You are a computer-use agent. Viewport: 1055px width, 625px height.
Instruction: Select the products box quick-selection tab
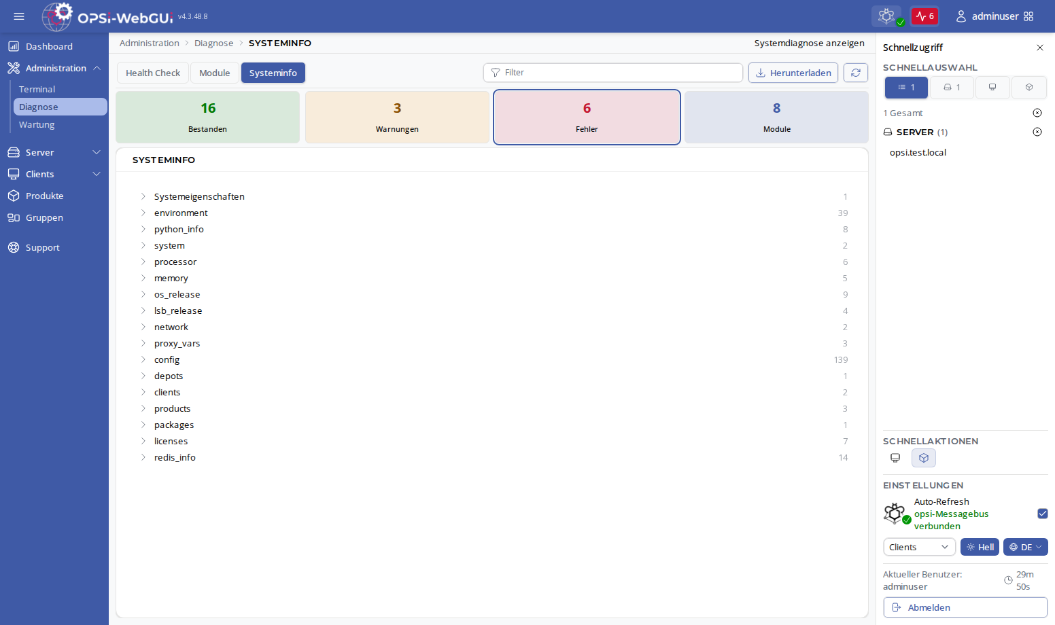click(1029, 88)
